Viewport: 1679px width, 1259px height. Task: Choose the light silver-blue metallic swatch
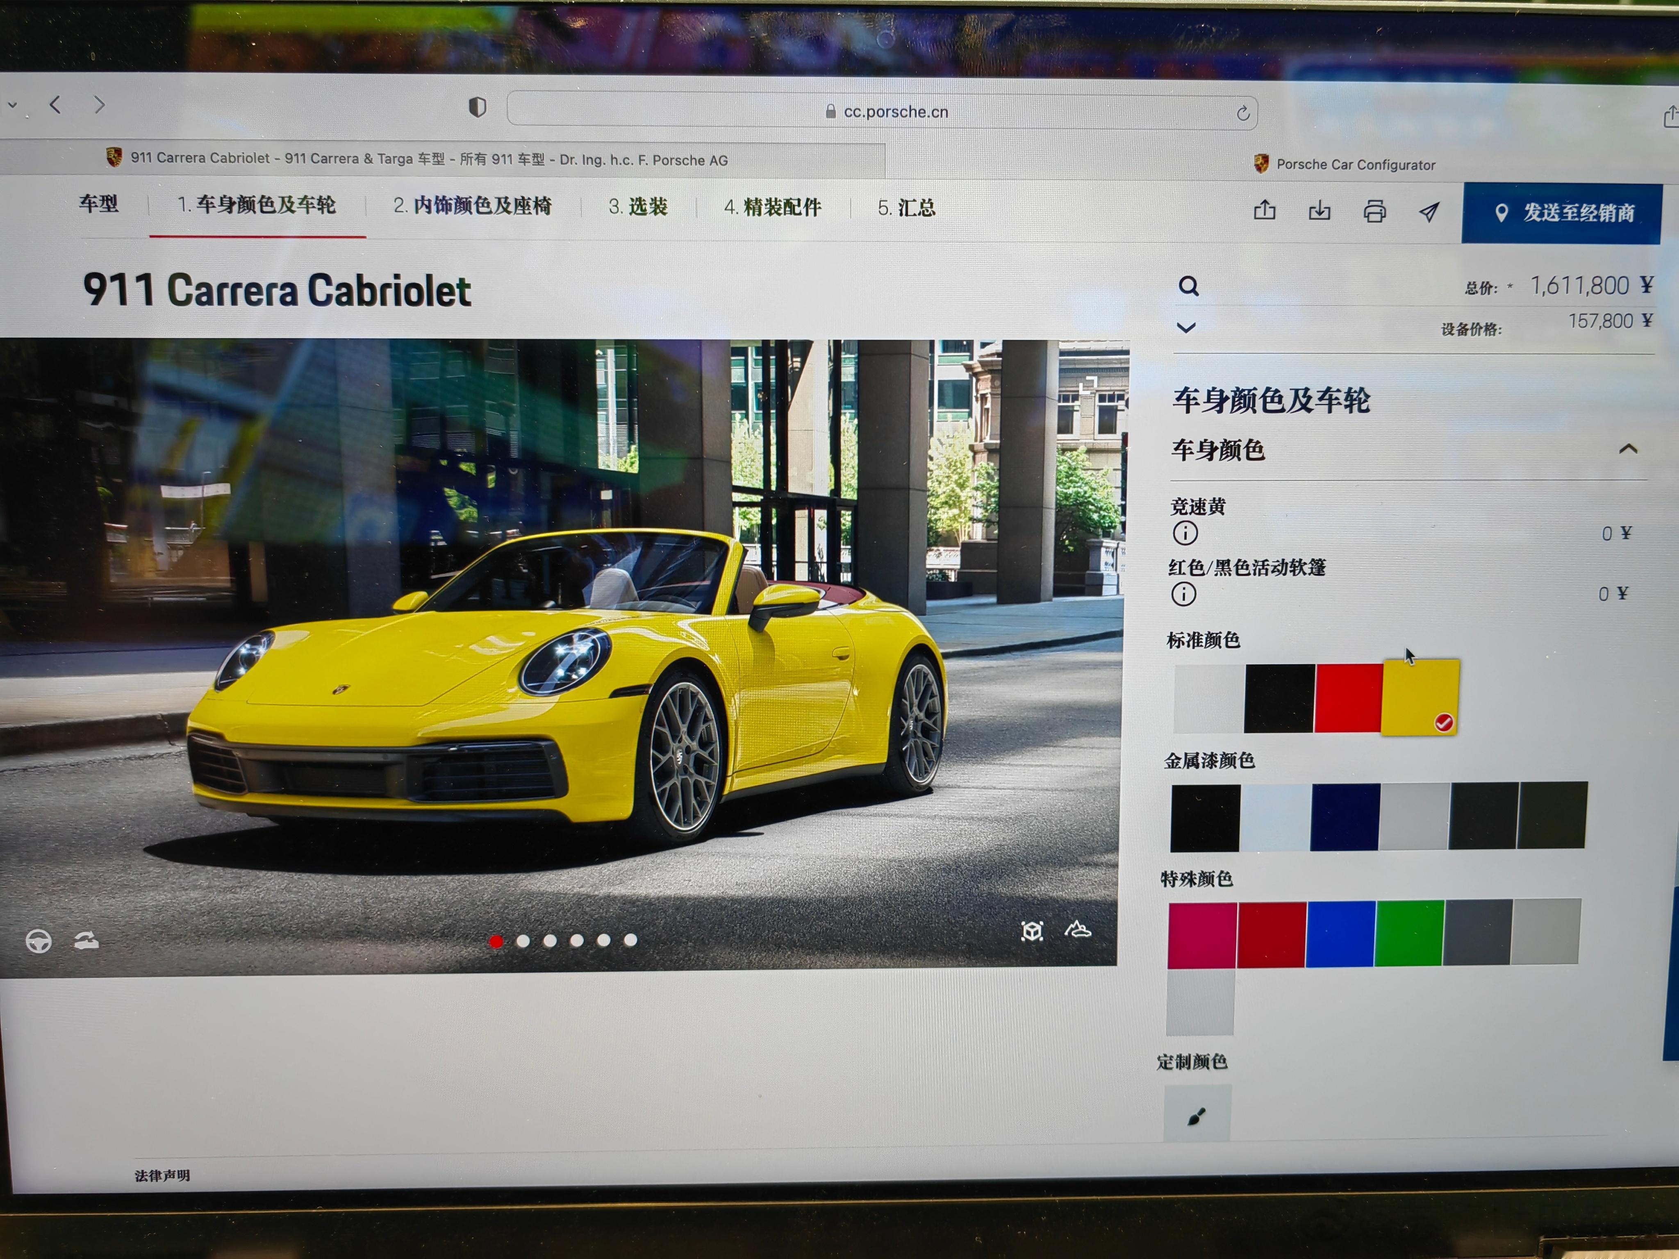[x=1275, y=817]
